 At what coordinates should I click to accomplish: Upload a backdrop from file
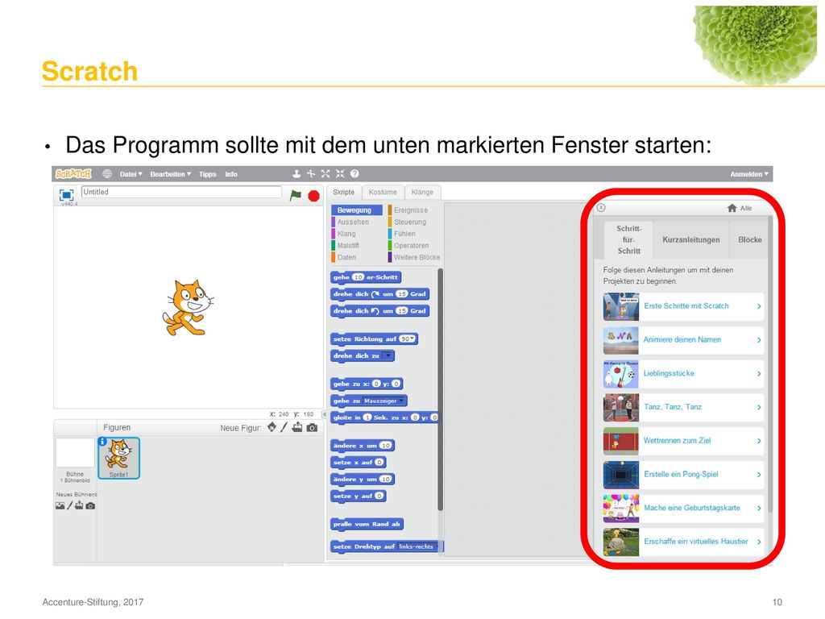(x=79, y=506)
